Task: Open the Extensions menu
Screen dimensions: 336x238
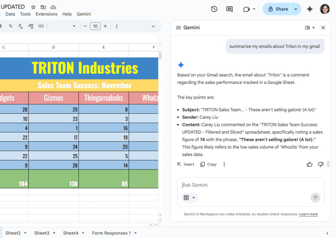Action: tap(46, 14)
